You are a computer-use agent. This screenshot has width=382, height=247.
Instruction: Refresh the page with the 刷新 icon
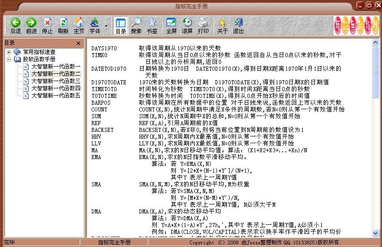coord(63,25)
